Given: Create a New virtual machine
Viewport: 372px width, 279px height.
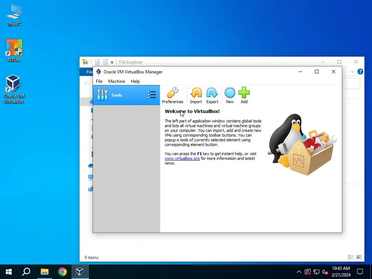Looking at the screenshot, I should pos(230,96).
